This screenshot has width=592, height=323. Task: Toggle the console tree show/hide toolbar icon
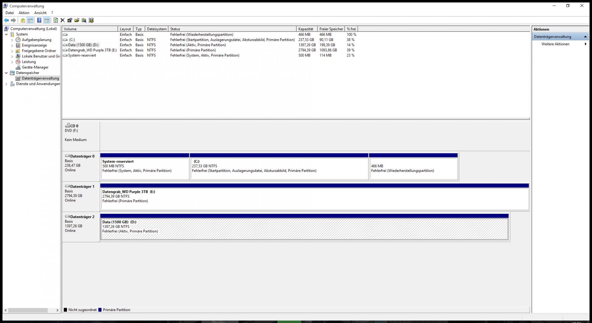[x=30, y=20]
